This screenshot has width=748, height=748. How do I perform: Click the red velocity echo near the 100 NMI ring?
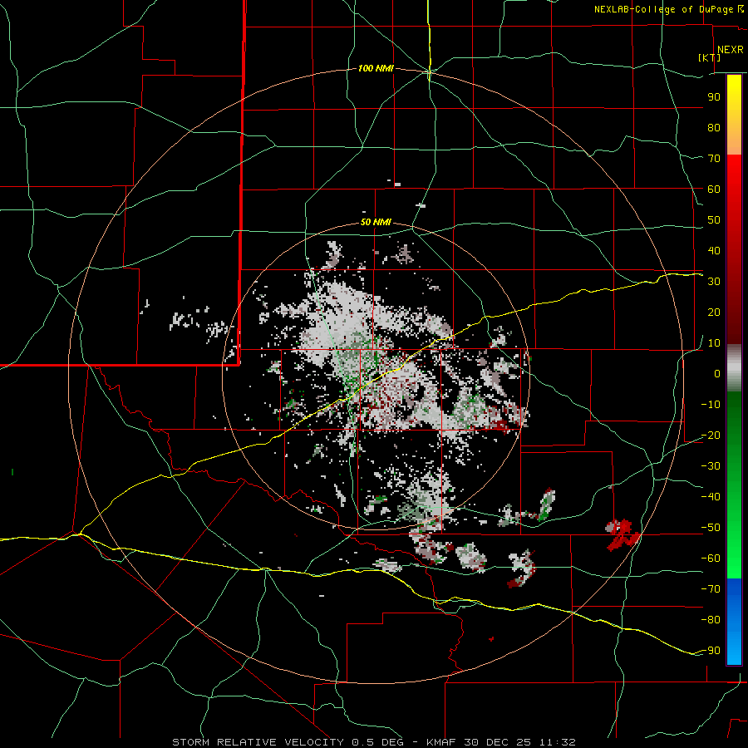click(x=622, y=534)
